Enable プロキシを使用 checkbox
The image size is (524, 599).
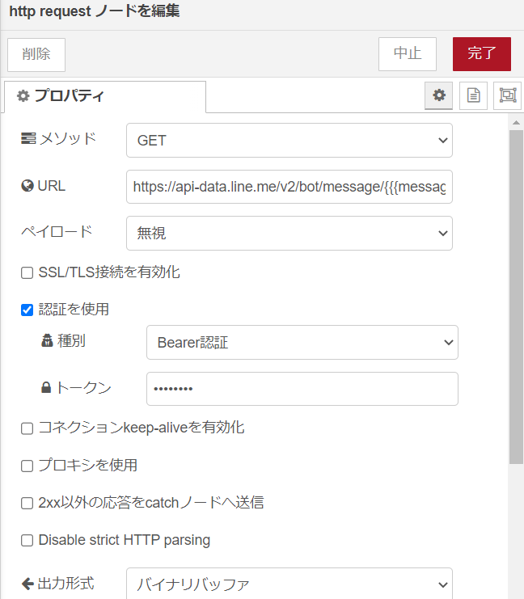tap(27, 466)
